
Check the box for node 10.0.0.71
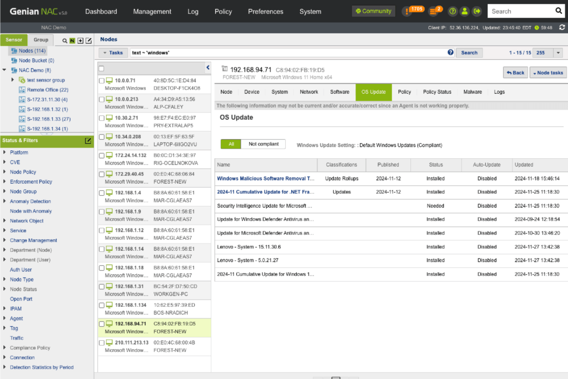102,80
